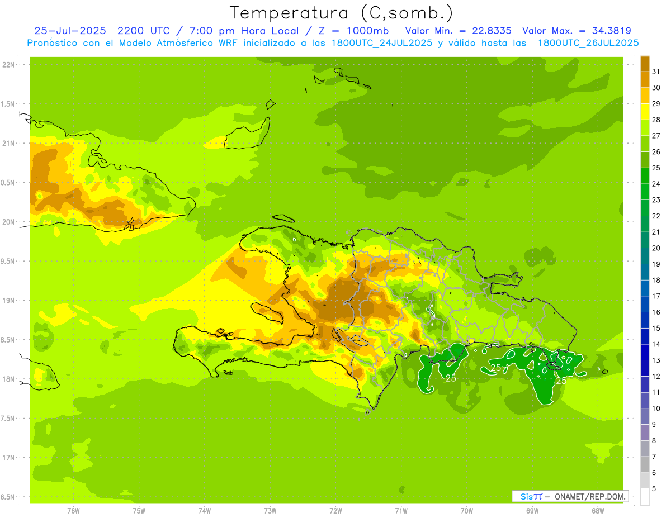Screen dimensions: 671x518
Task: Pick the yellow legend color between 28 and 29
Action: click(645, 112)
